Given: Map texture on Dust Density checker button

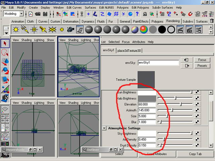Looking at the screenshot, I should tap(197, 145).
